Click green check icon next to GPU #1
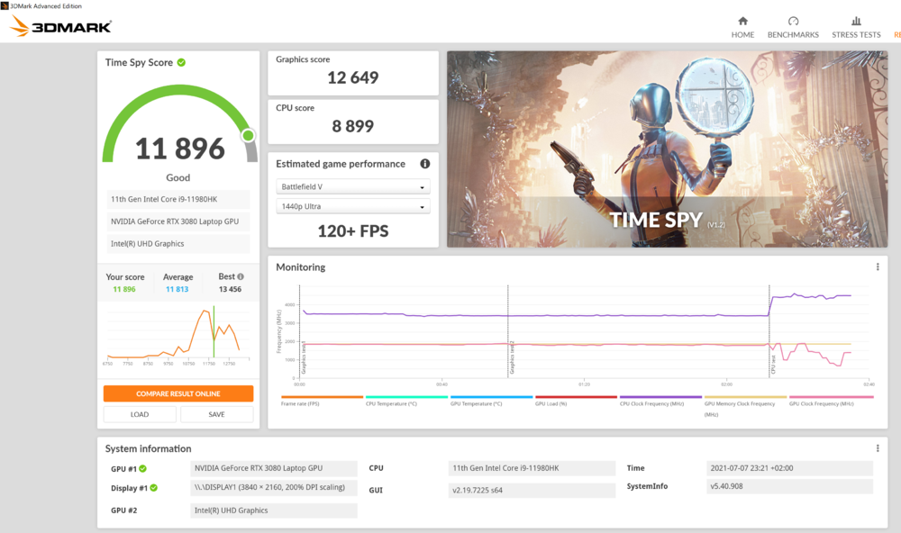This screenshot has width=901, height=533. click(x=143, y=469)
